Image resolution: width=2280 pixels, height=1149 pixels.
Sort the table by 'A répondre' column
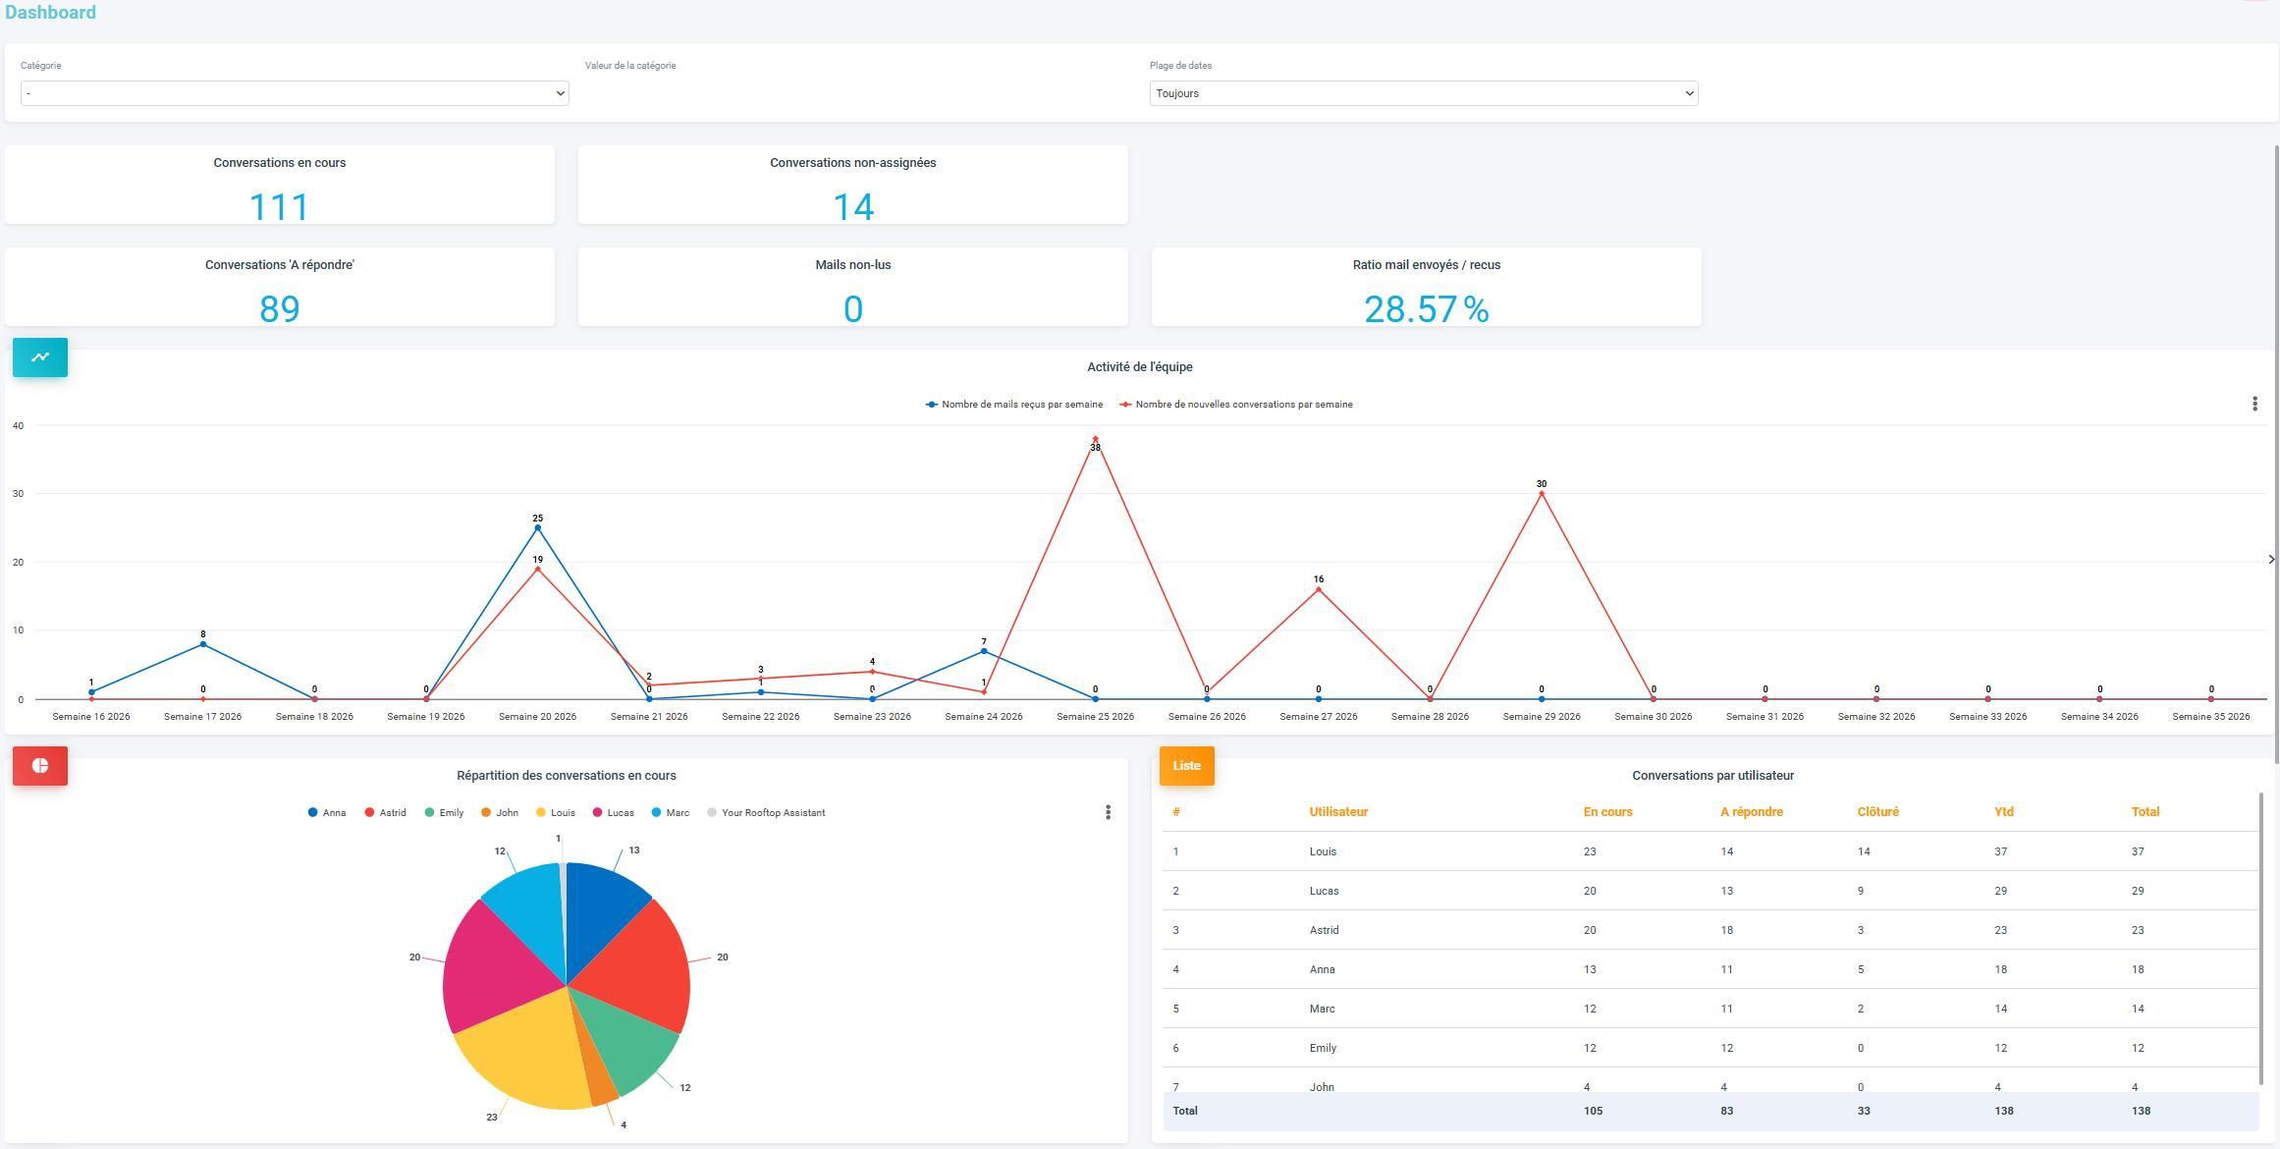click(1751, 812)
